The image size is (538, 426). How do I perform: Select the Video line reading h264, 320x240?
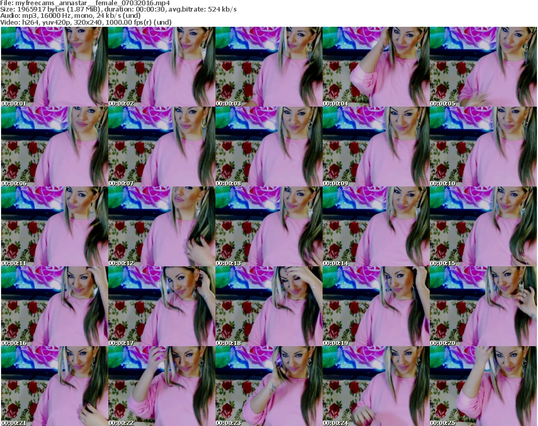pos(86,22)
